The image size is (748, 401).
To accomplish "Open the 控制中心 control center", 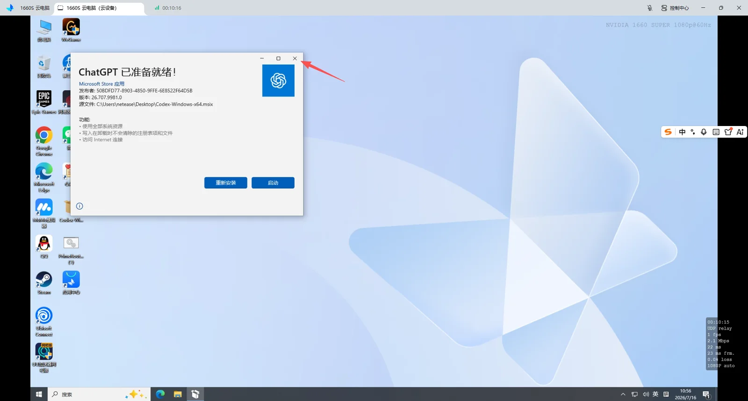I will pos(675,8).
